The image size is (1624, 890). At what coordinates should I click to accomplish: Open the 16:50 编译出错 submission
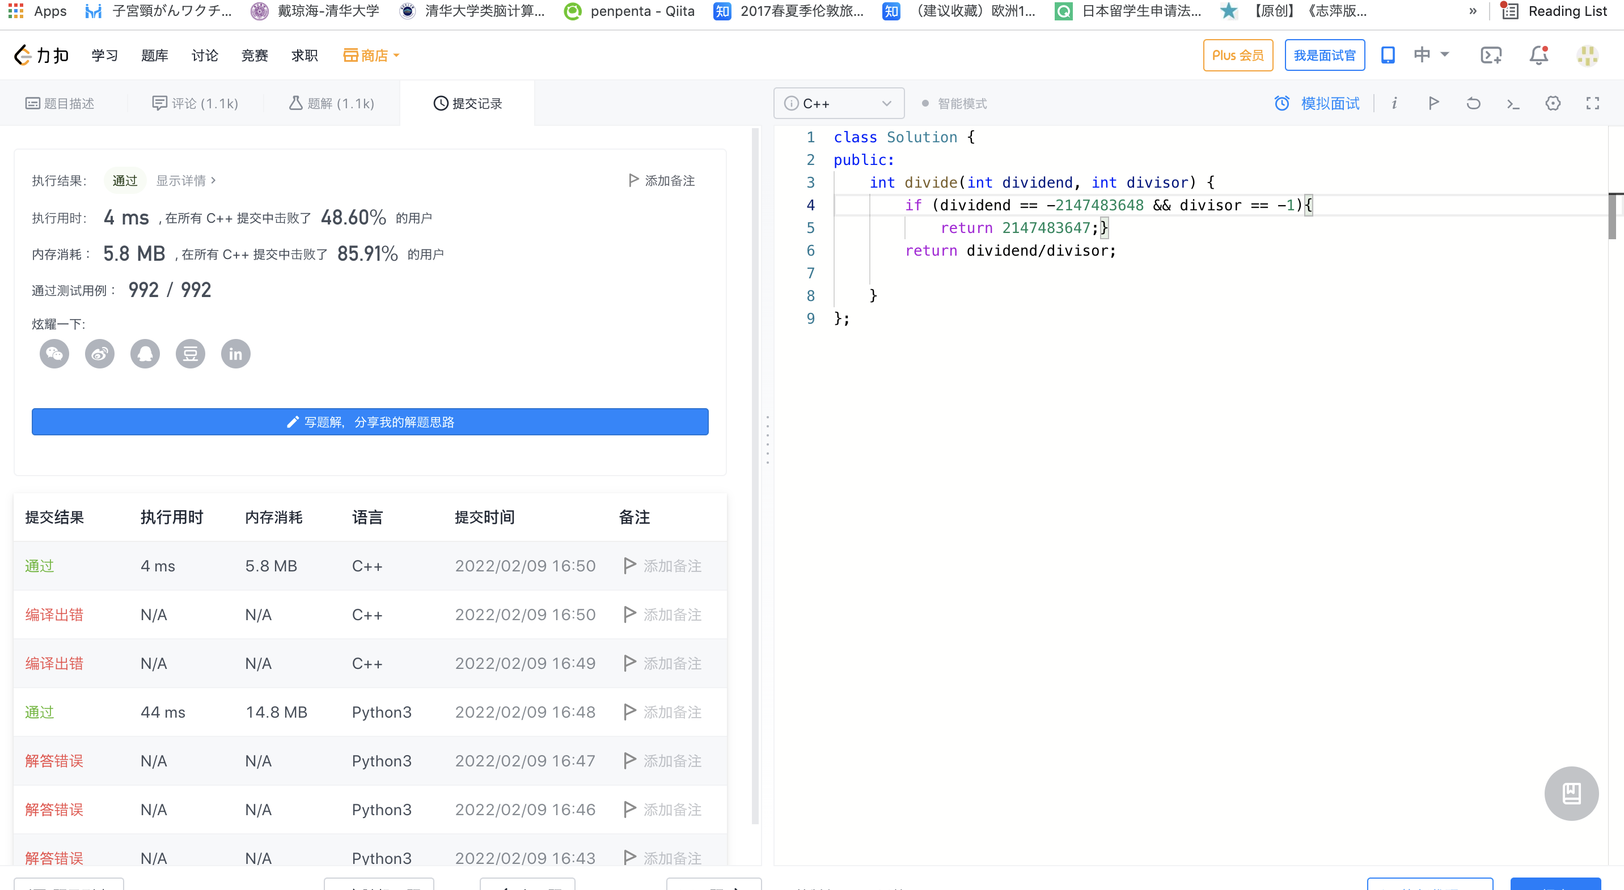(54, 614)
